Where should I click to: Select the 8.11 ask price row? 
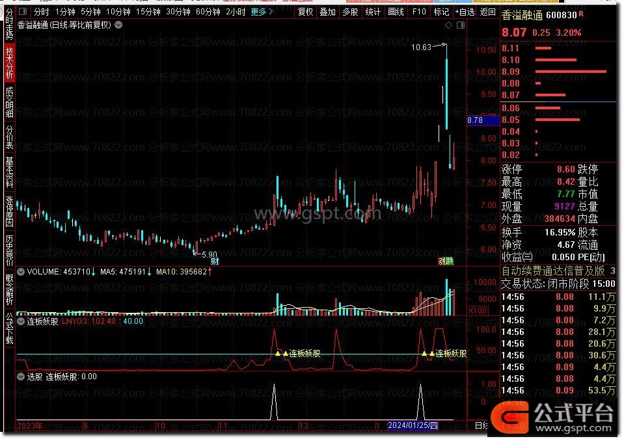tap(558, 48)
